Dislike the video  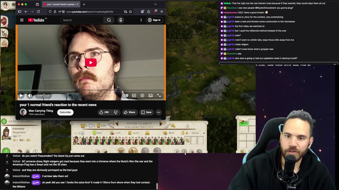(x=115, y=112)
